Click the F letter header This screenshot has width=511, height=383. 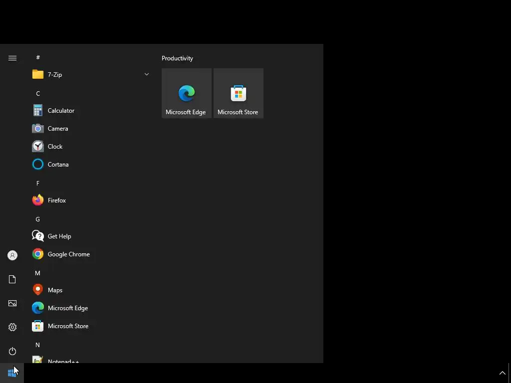(38, 184)
